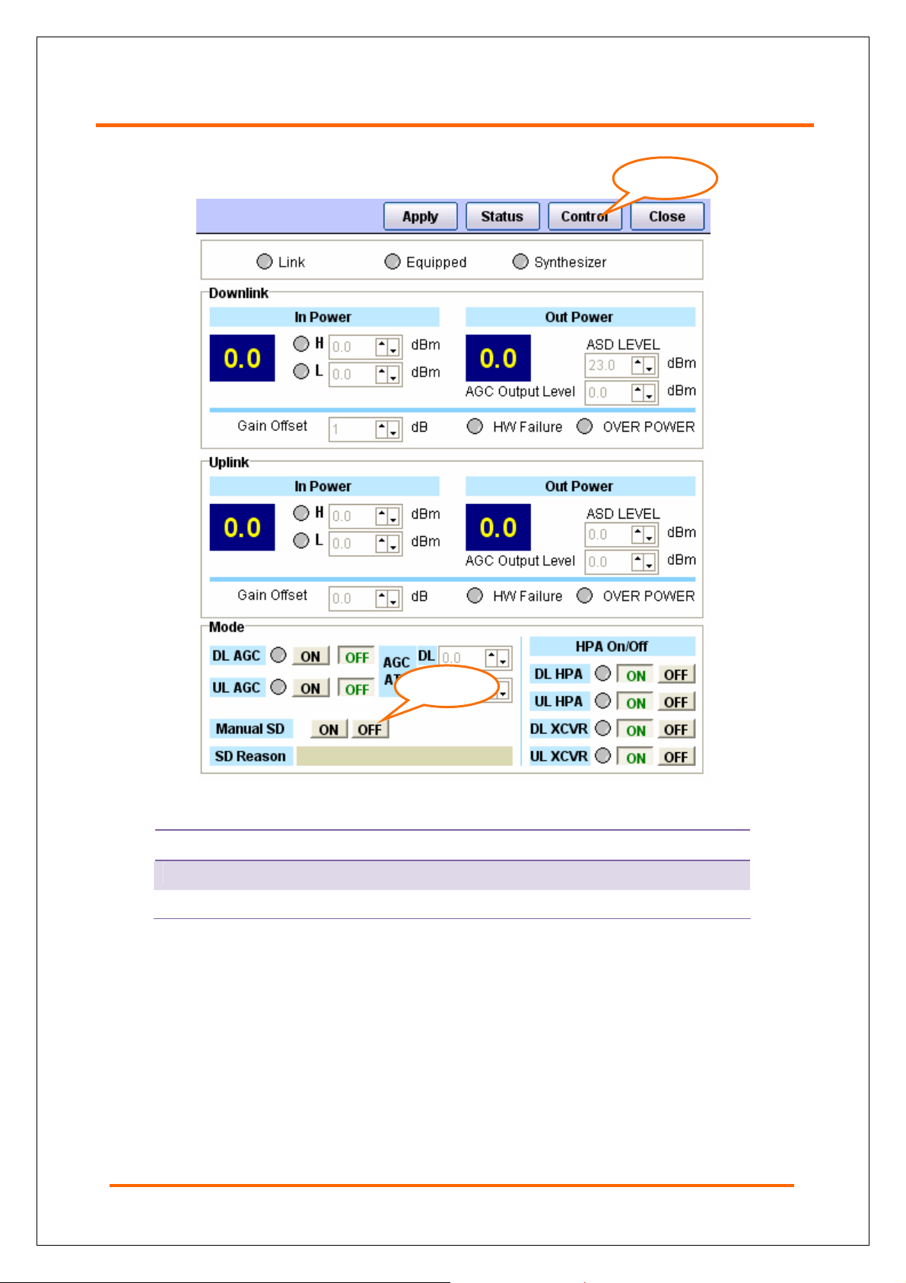Click the Apply button
The image size is (906, 1283).
(x=420, y=216)
